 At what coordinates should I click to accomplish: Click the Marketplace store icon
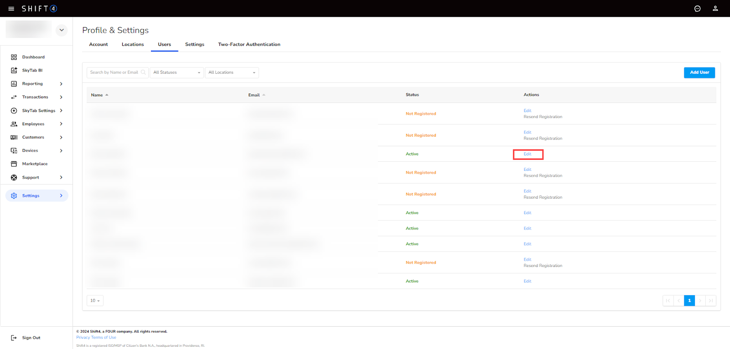[14, 164]
